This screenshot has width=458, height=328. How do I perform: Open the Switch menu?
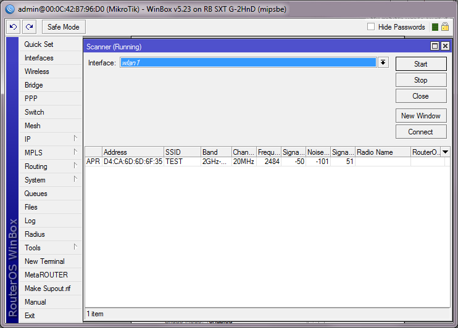pos(50,112)
